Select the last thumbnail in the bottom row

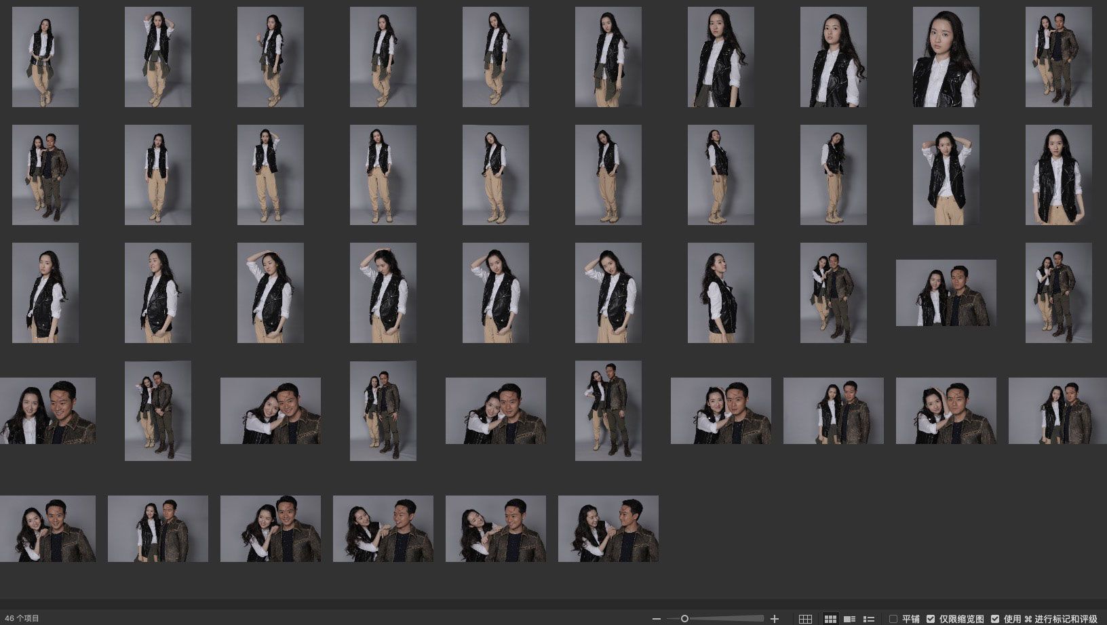608,529
